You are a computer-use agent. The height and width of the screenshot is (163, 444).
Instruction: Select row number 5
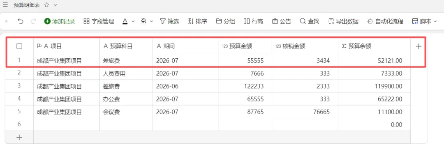[19, 112]
